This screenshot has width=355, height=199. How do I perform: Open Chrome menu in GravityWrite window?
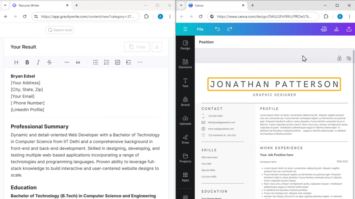tap(170, 17)
